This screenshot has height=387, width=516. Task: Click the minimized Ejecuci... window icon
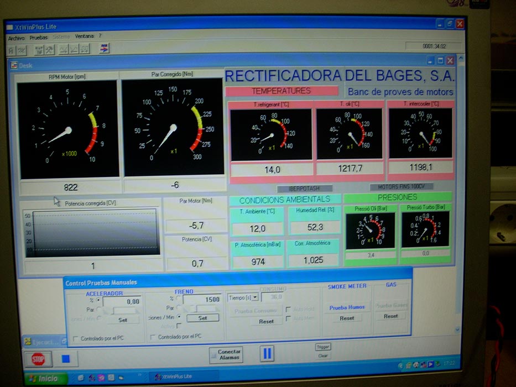tap(28, 342)
